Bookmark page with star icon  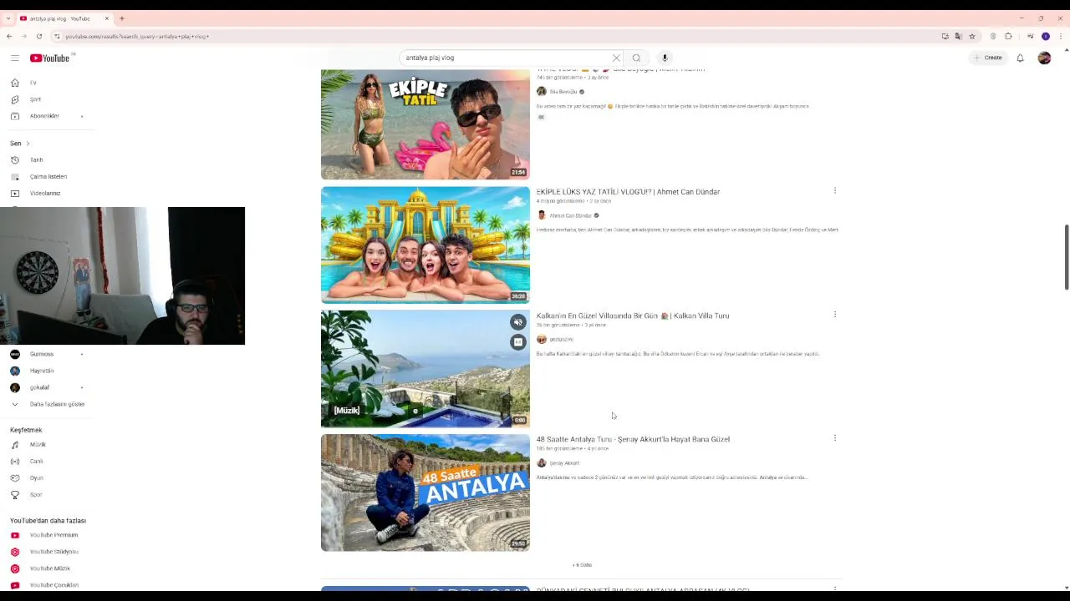(x=972, y=36)
